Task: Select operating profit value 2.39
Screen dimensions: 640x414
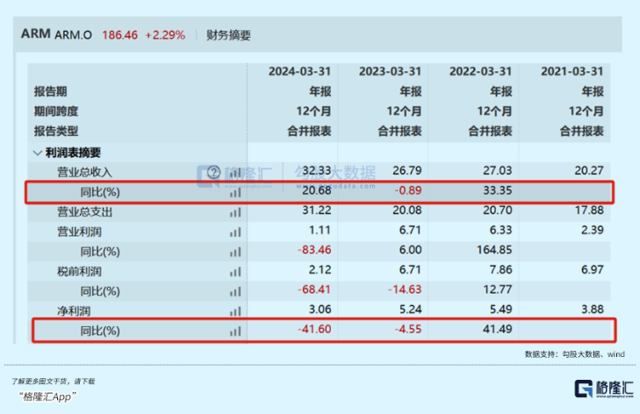Action: point(592,230)
